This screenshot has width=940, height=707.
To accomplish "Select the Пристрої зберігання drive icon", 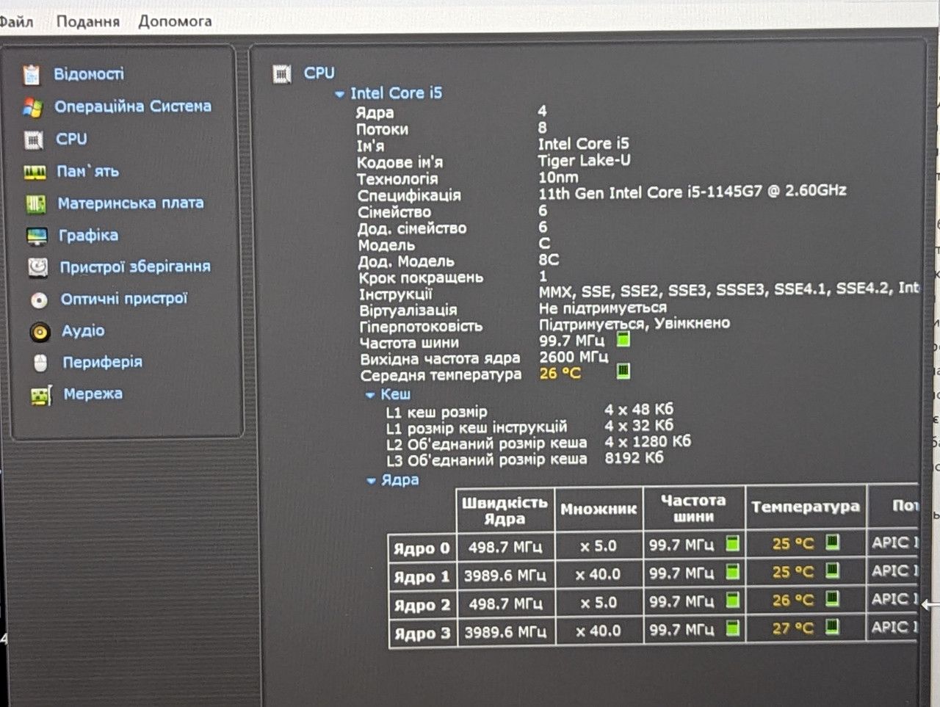I will 38,267.
